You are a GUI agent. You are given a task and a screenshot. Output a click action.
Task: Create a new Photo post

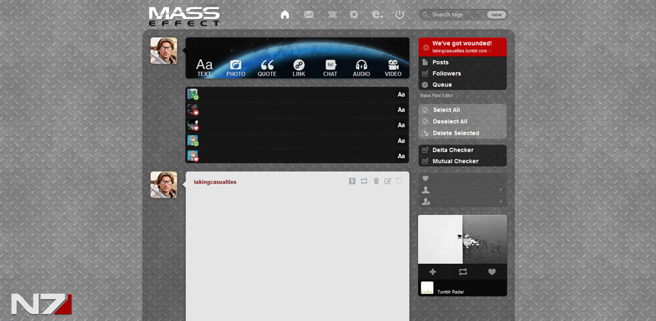click(x=236, y=67)
